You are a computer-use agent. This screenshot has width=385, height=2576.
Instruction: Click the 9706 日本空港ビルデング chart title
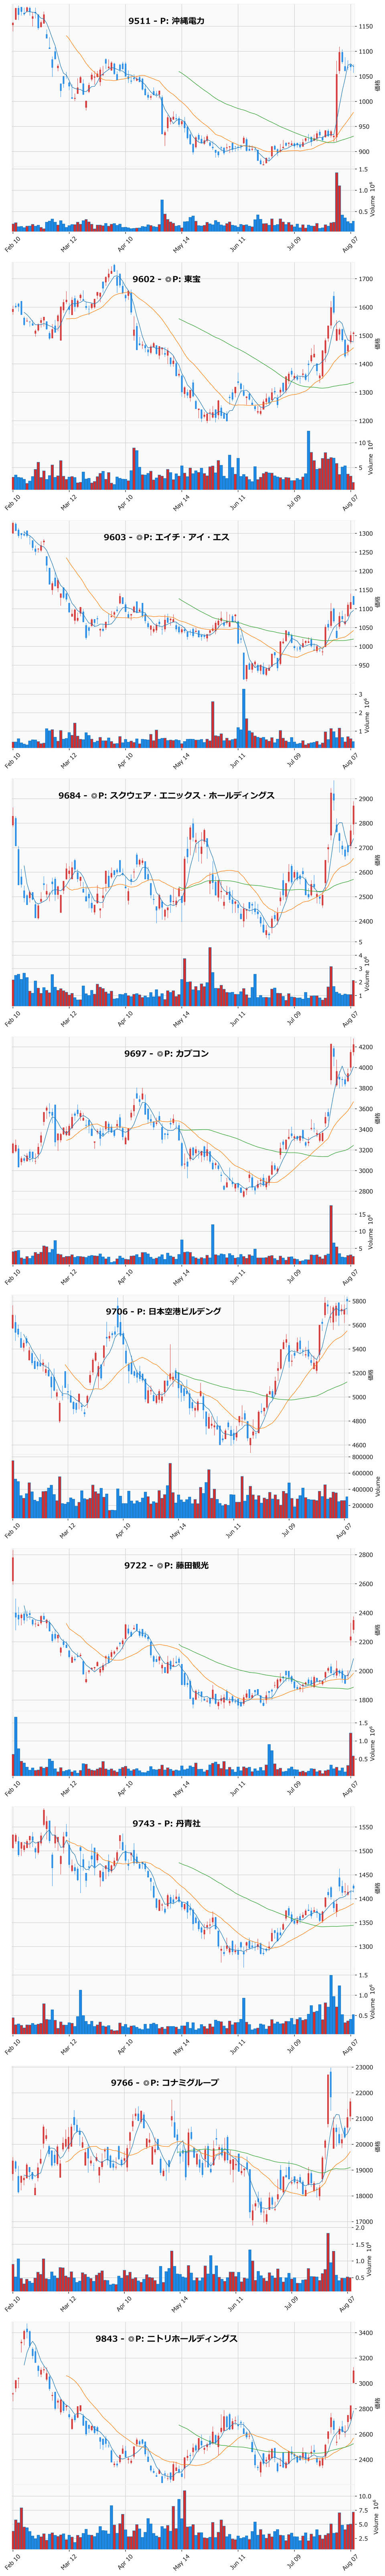click(164, 1311)
